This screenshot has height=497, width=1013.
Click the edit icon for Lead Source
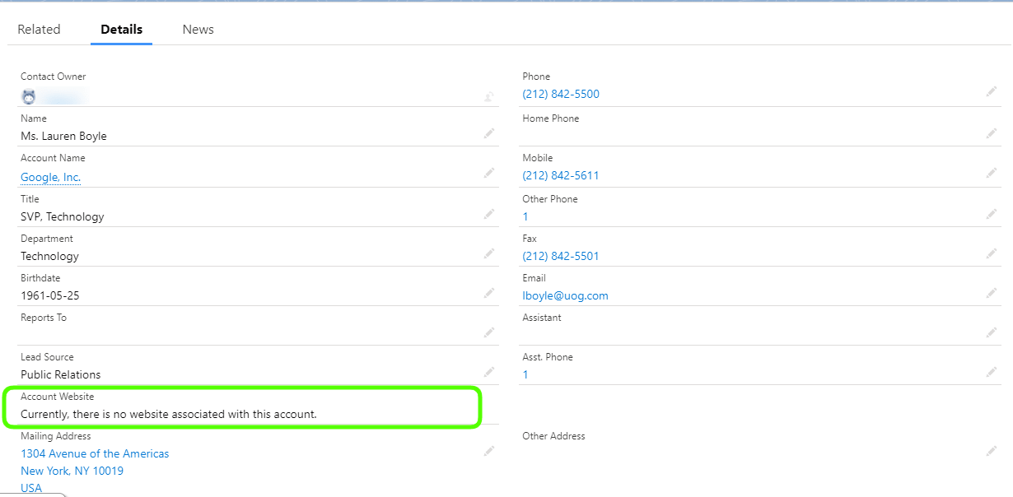point(489,372)
